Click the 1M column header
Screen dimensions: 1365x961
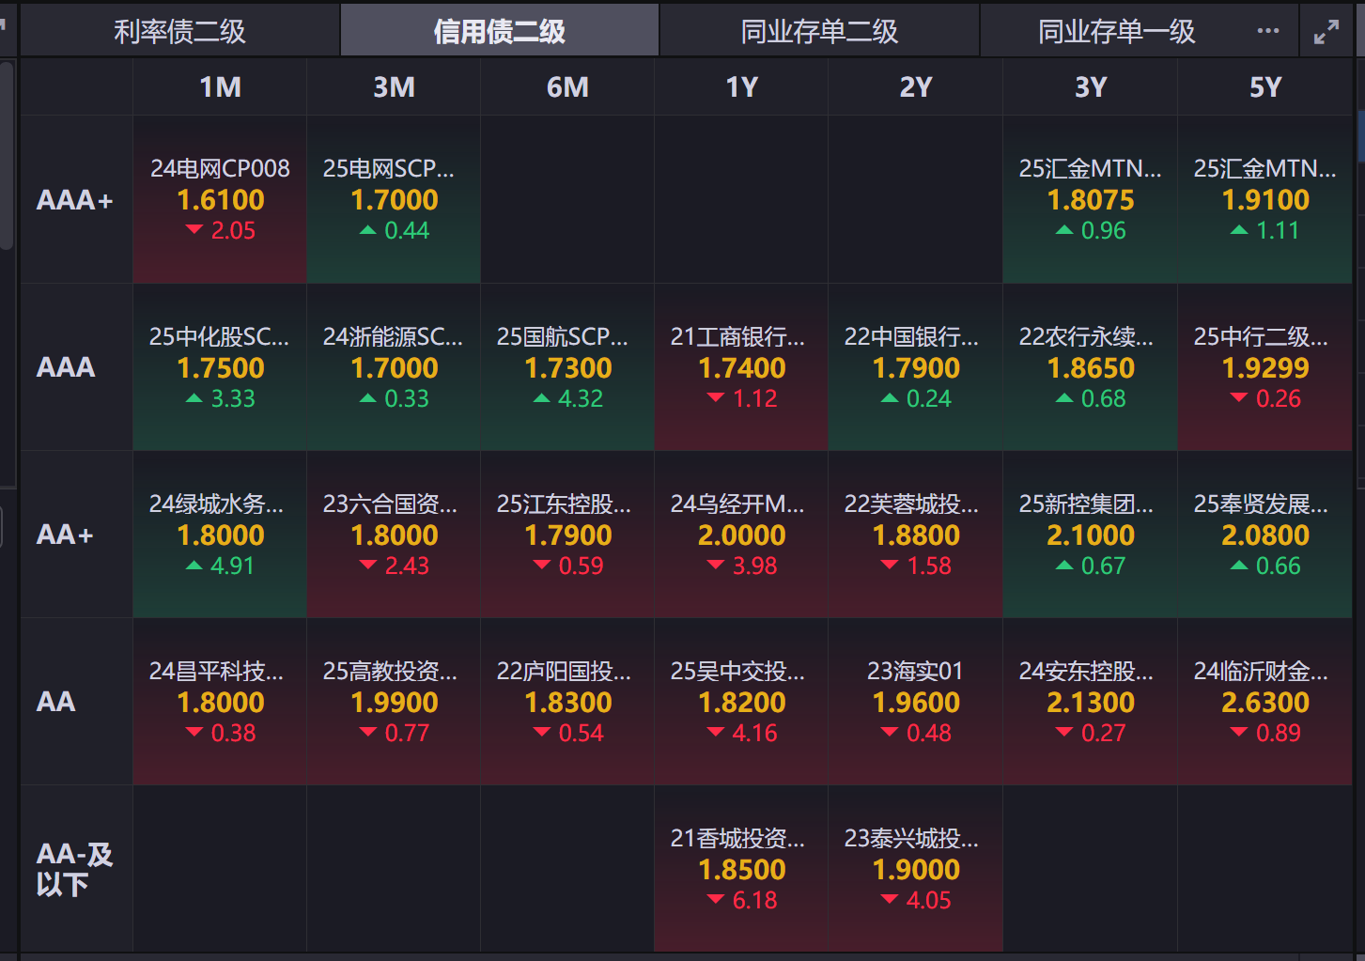pyautogui.click(x=220, y=87)
